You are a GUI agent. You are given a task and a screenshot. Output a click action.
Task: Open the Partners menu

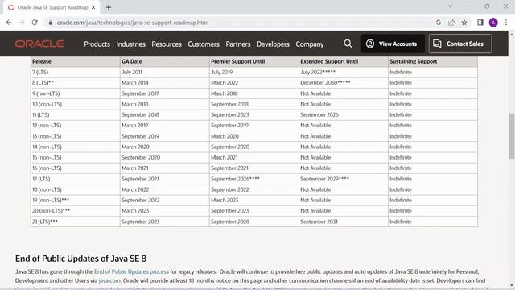pos(238,44)
